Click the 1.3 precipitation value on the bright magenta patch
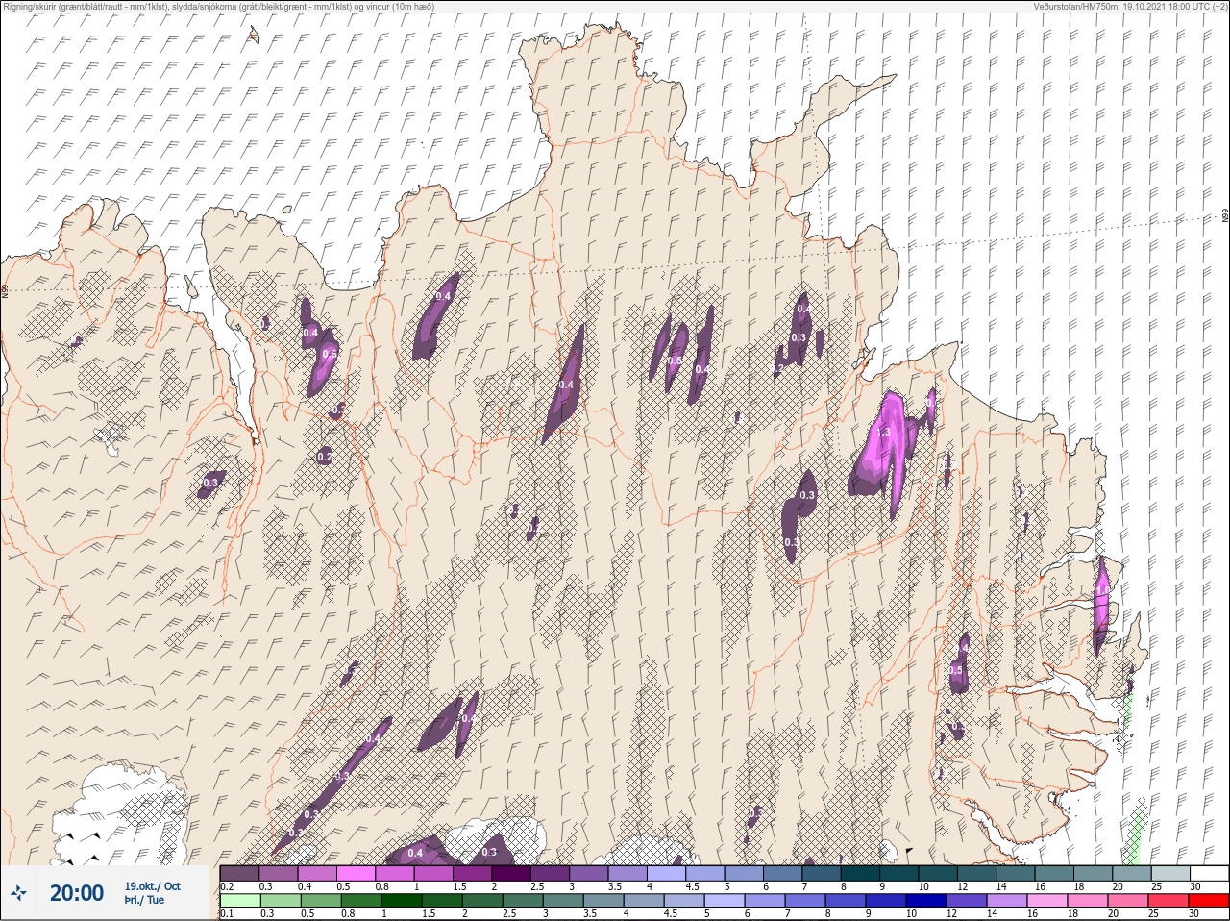This screenshot has width=1230, height=921. click(x=884, y=433)
